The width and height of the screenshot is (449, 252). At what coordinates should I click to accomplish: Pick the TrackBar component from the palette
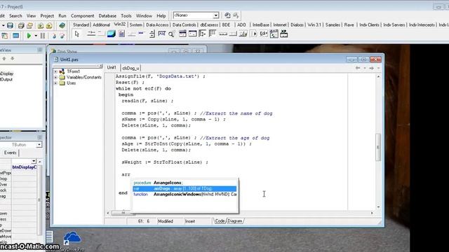(x=131, y=34)
